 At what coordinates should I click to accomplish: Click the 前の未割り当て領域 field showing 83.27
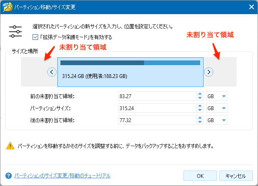click(x=156, y=96)
